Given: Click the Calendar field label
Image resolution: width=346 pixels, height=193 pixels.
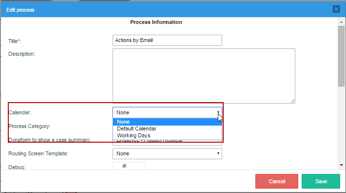Looking at the screenshot, I should [x=19, y=112].
